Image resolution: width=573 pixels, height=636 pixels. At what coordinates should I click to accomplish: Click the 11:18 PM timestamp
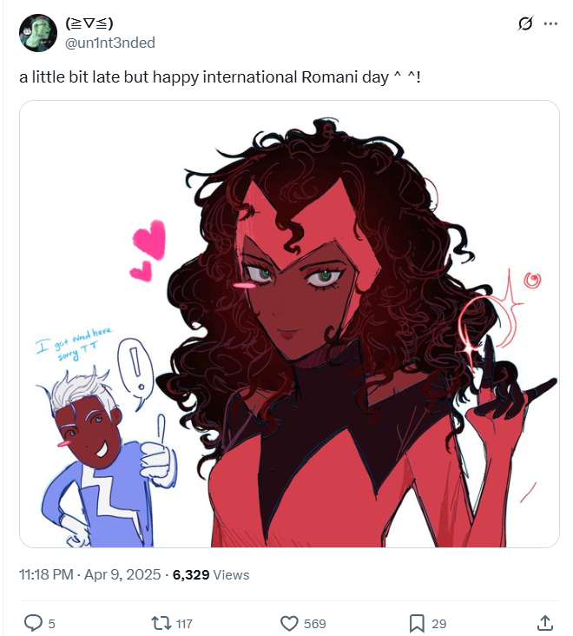pyautogui.click(x=46, y=575)
